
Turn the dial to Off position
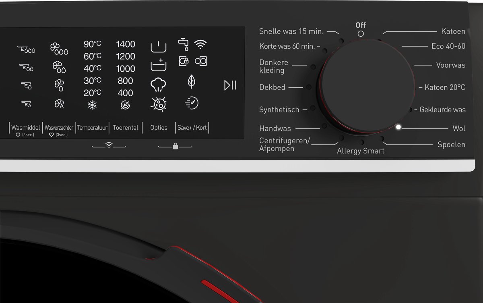point(361,34)
